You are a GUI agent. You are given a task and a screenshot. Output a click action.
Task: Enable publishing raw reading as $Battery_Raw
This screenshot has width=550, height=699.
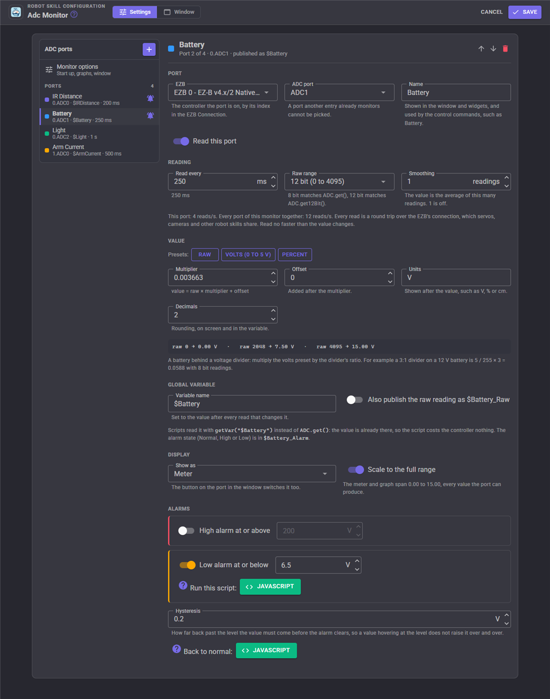(354, 399)
